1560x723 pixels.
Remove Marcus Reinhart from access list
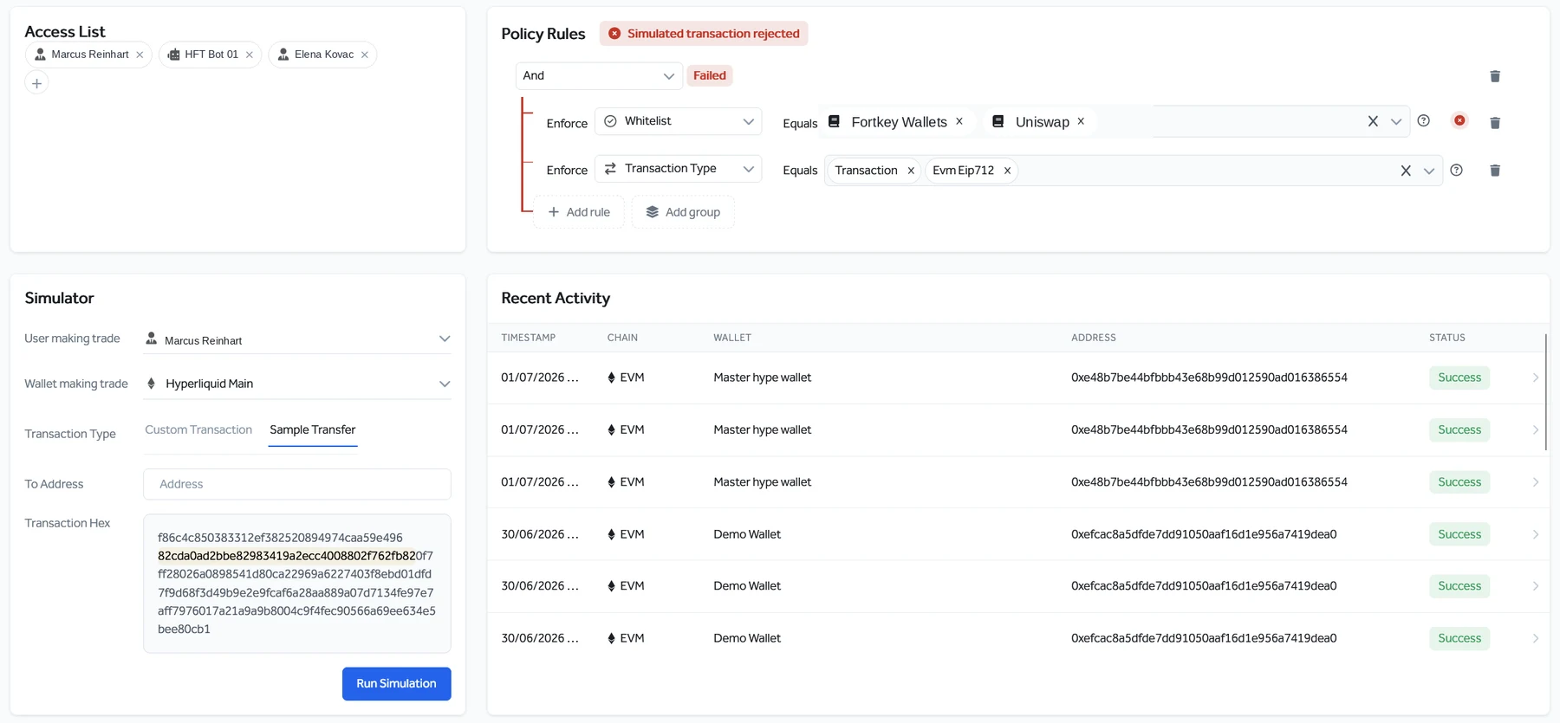tap(140, 55)
